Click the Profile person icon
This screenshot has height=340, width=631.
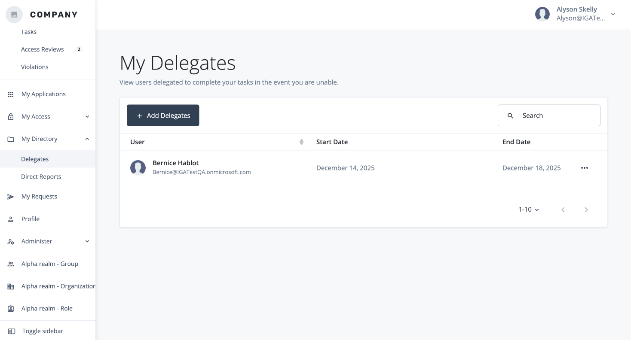(11, 219)
